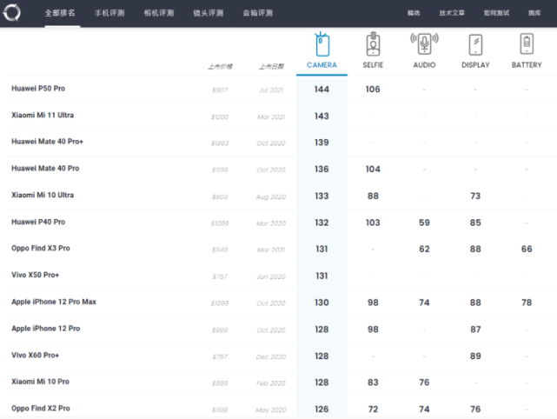557x419 pixels.
Task: Click the DXOMARK logo in the header
Action: click(11, 12)
